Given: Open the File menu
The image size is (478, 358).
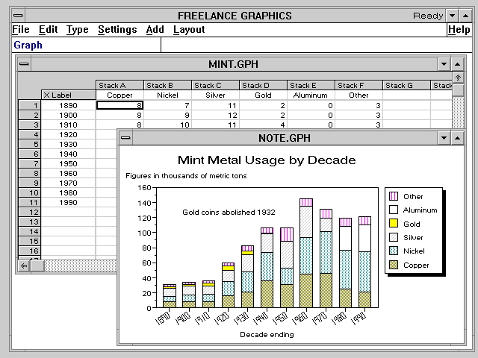Looking at the screenshot, I should pyautogui.click(x=21, y=30).
